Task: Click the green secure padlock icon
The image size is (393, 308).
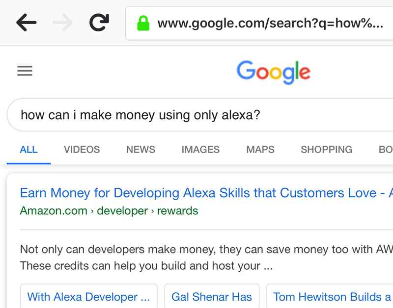Action: pyautogui.click(x=143, y=23)
